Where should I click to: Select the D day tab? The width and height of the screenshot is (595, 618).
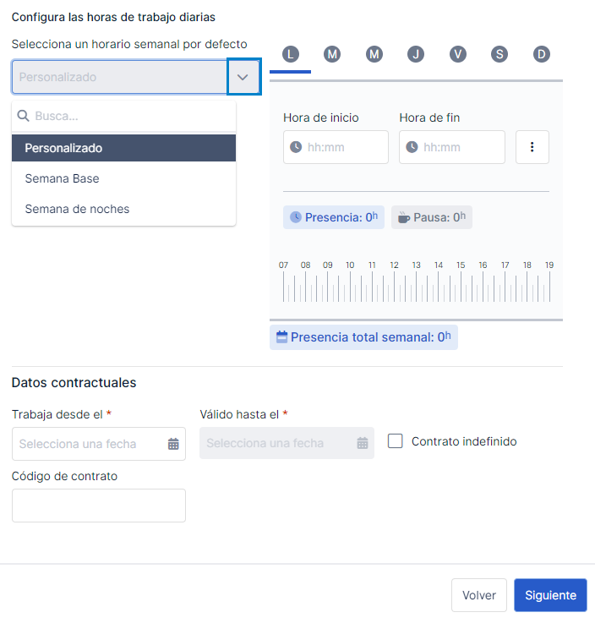coord(542,54)
